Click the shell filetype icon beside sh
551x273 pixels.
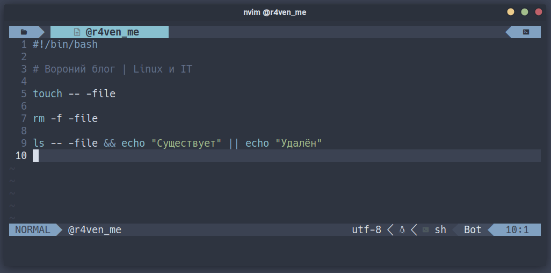pos(425,230)
